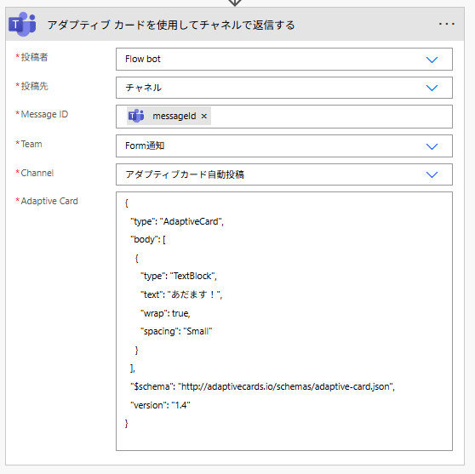The image size is (475, 474).
Task: Expand the 投稿先 チャネル dropdown arrow
Action: pos(432,88)
